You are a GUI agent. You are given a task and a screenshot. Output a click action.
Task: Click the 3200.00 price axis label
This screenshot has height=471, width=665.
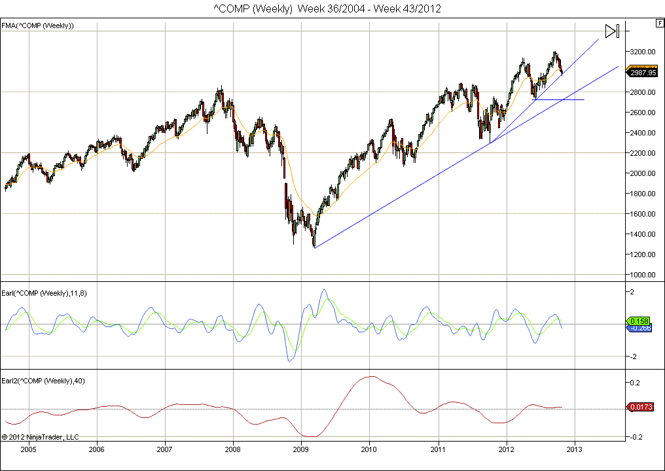click(x=644, y=52)
